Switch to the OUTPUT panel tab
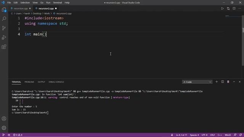The width and height of the screenshot is (244, 137). (42, 82)
